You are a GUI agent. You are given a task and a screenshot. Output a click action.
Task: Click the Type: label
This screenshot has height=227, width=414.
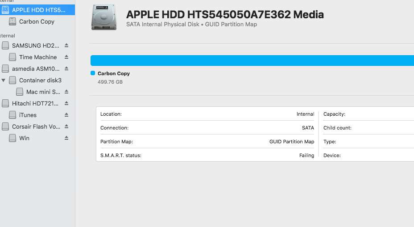click(330, 142)
